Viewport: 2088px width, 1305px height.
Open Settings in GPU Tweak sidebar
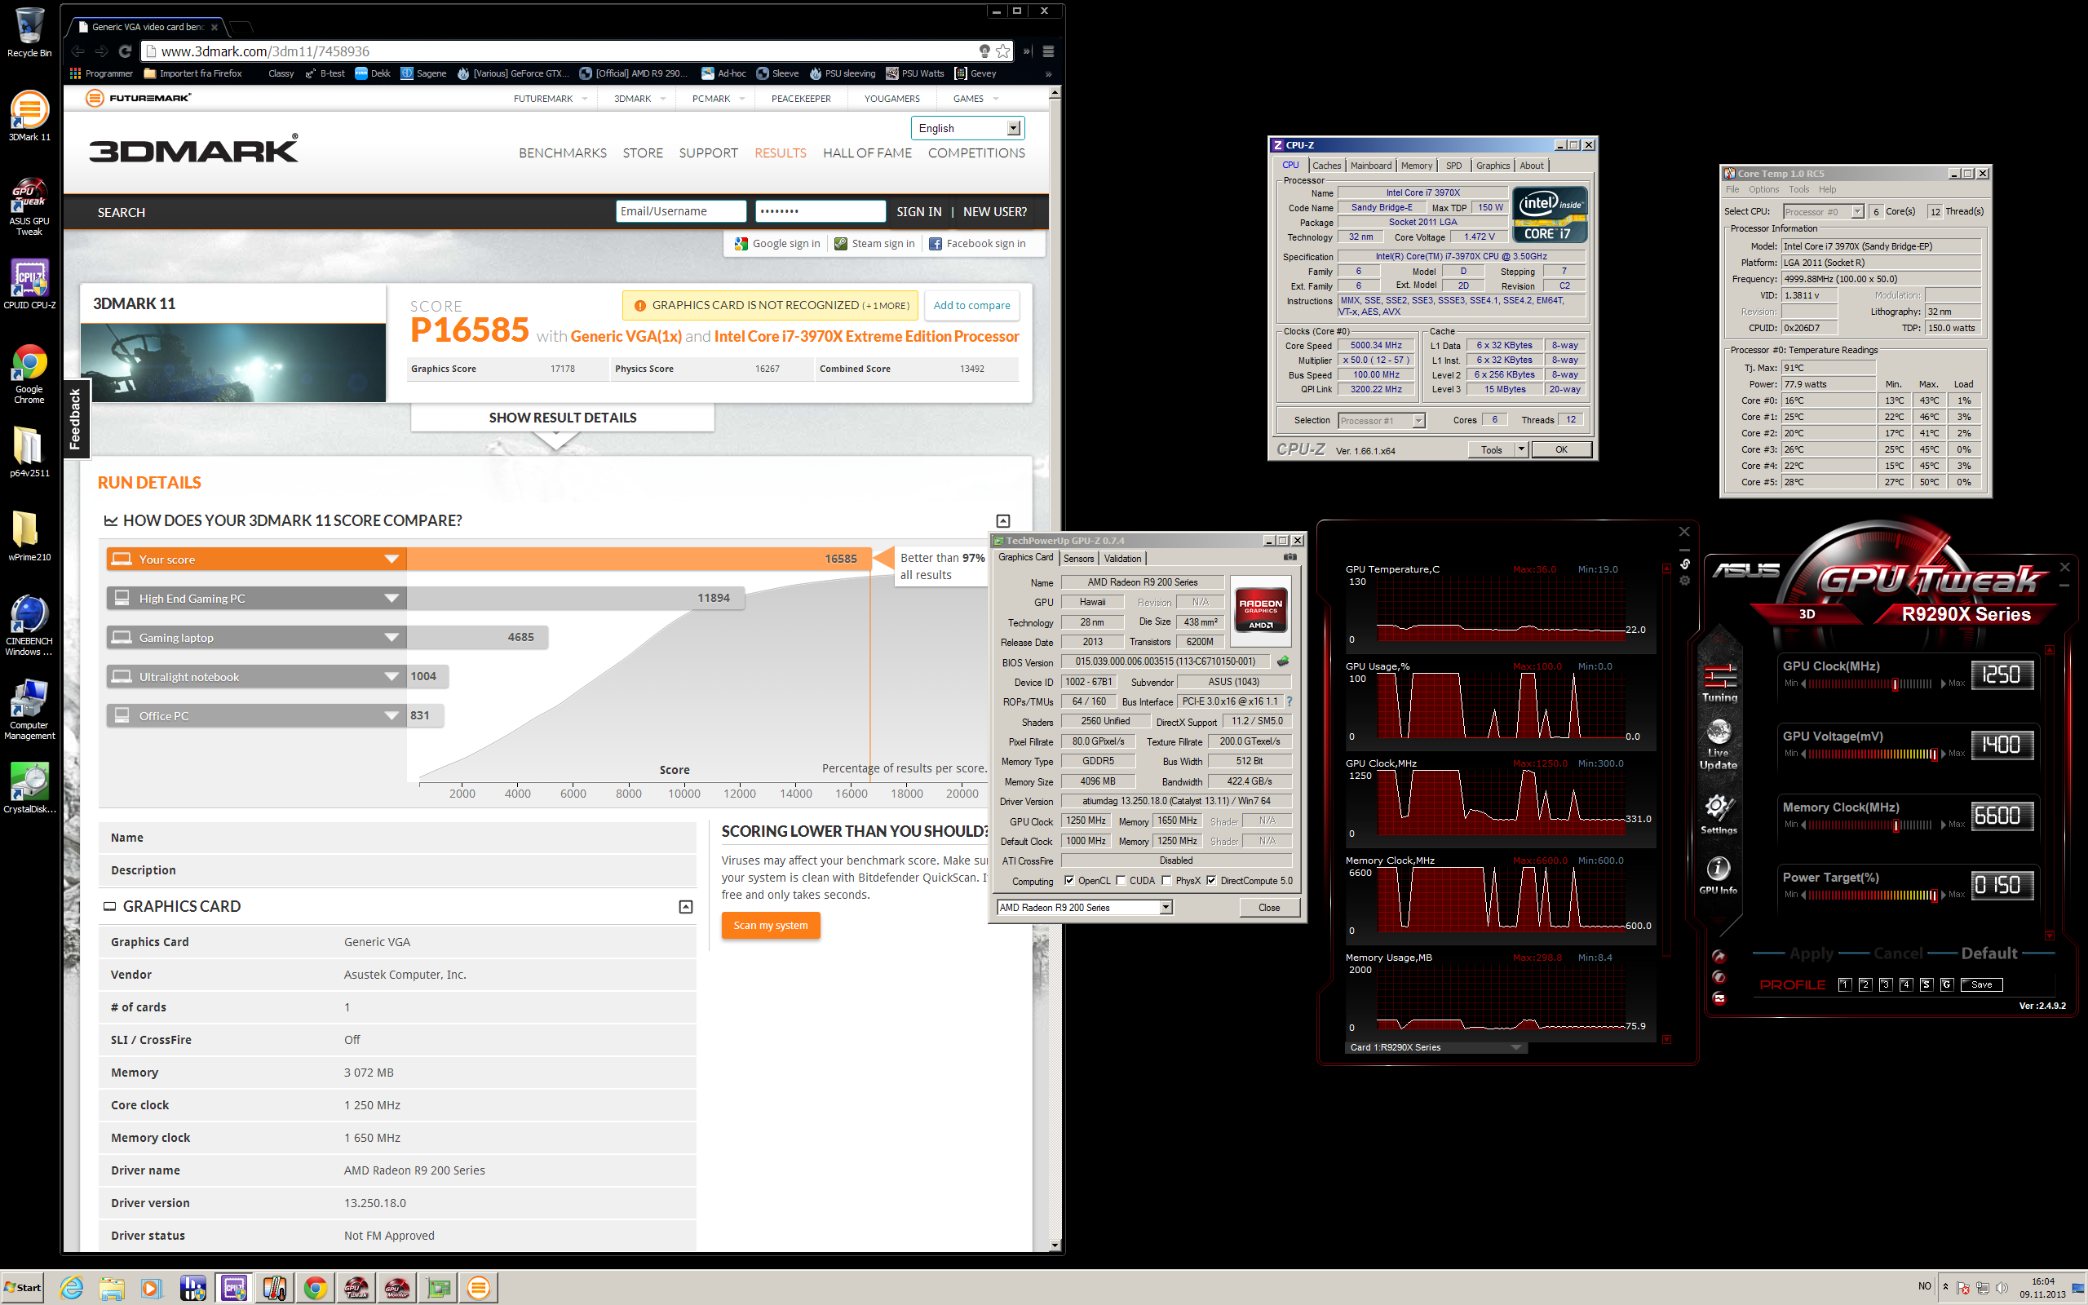coord(1718,814)
